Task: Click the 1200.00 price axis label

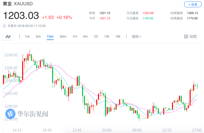Action: [11, 106]
